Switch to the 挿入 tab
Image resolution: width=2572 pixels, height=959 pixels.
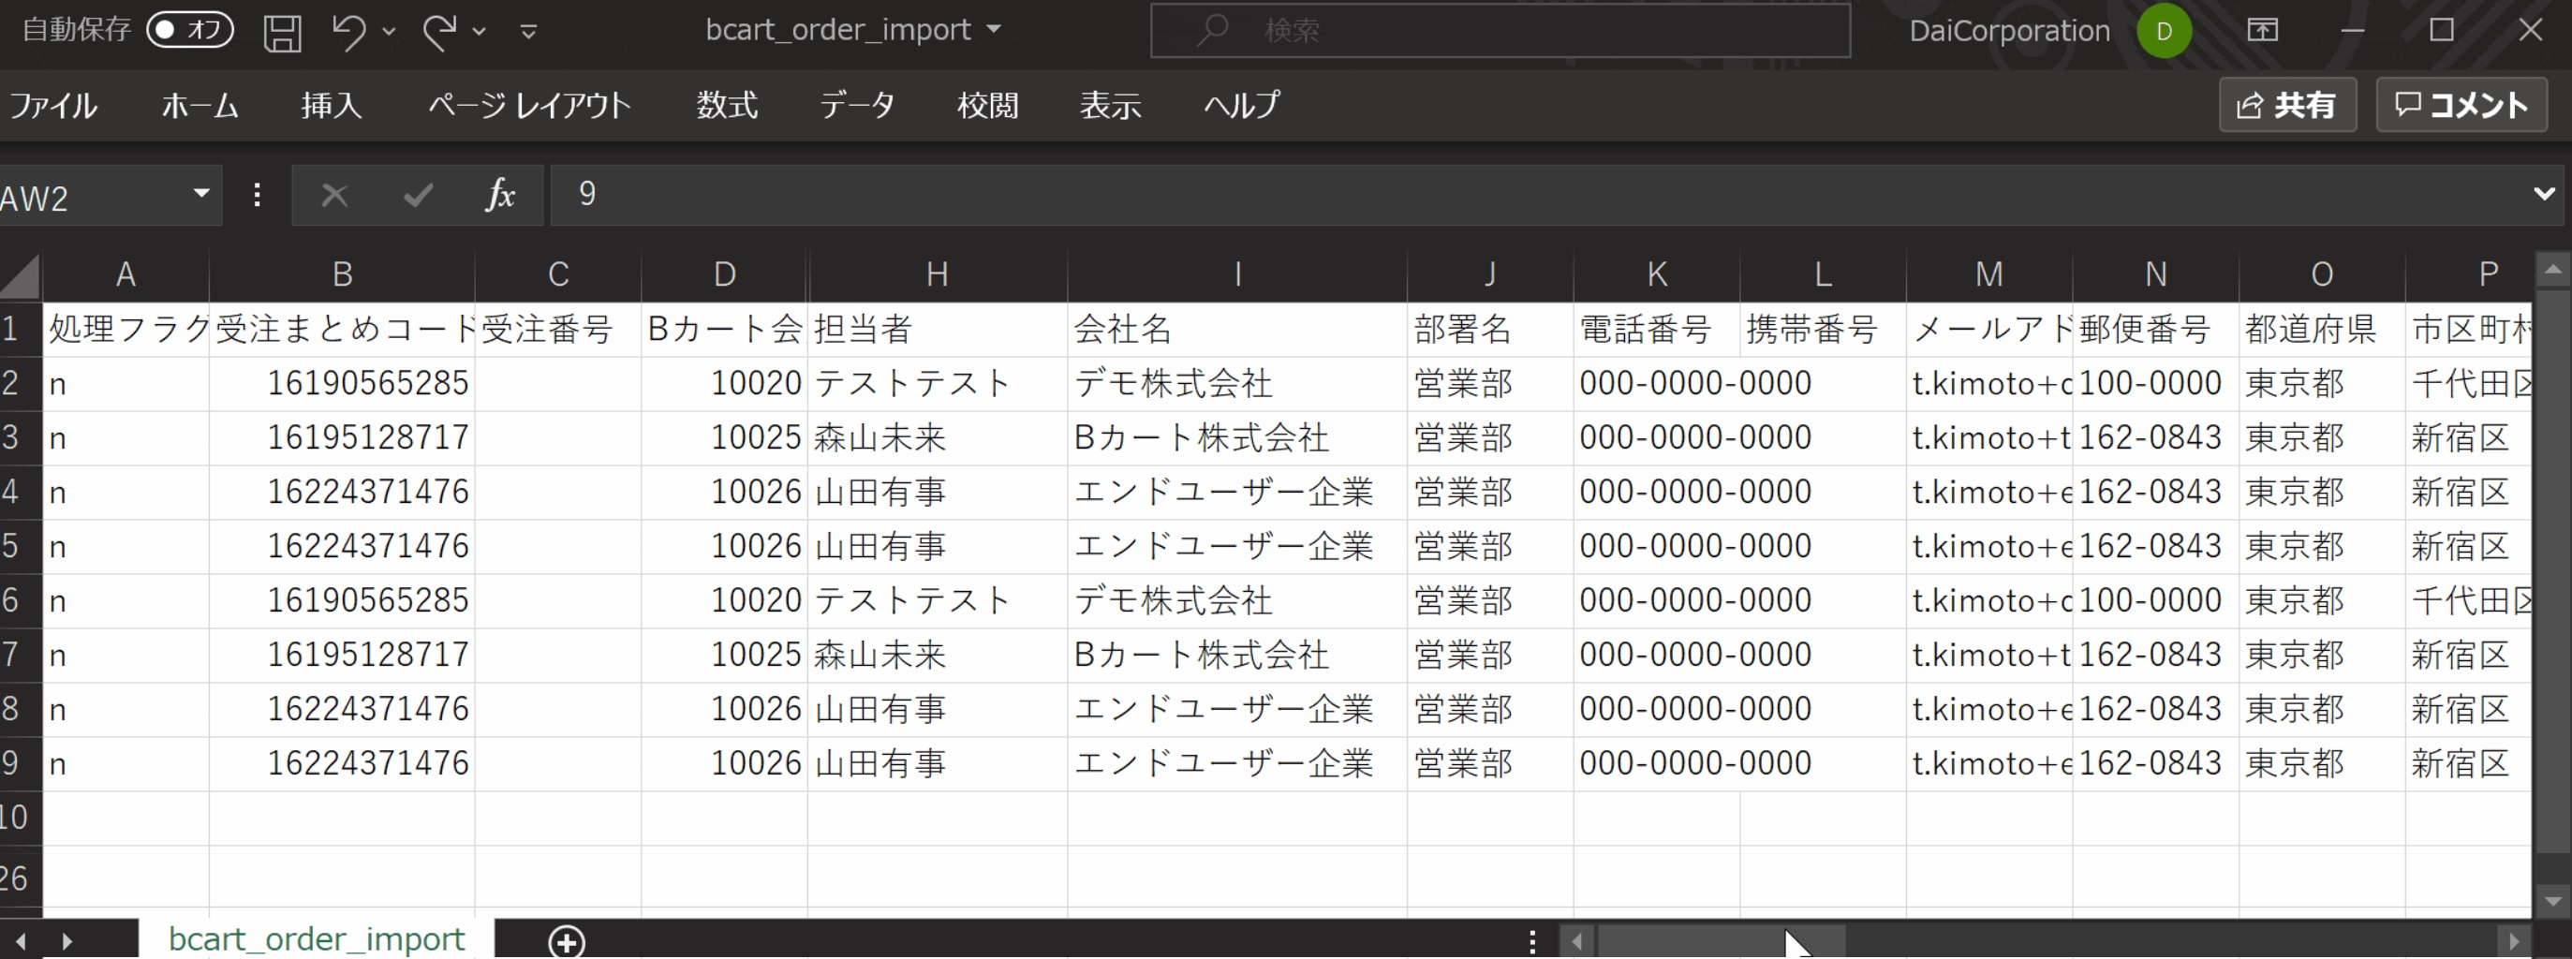[x=332, y=105]
